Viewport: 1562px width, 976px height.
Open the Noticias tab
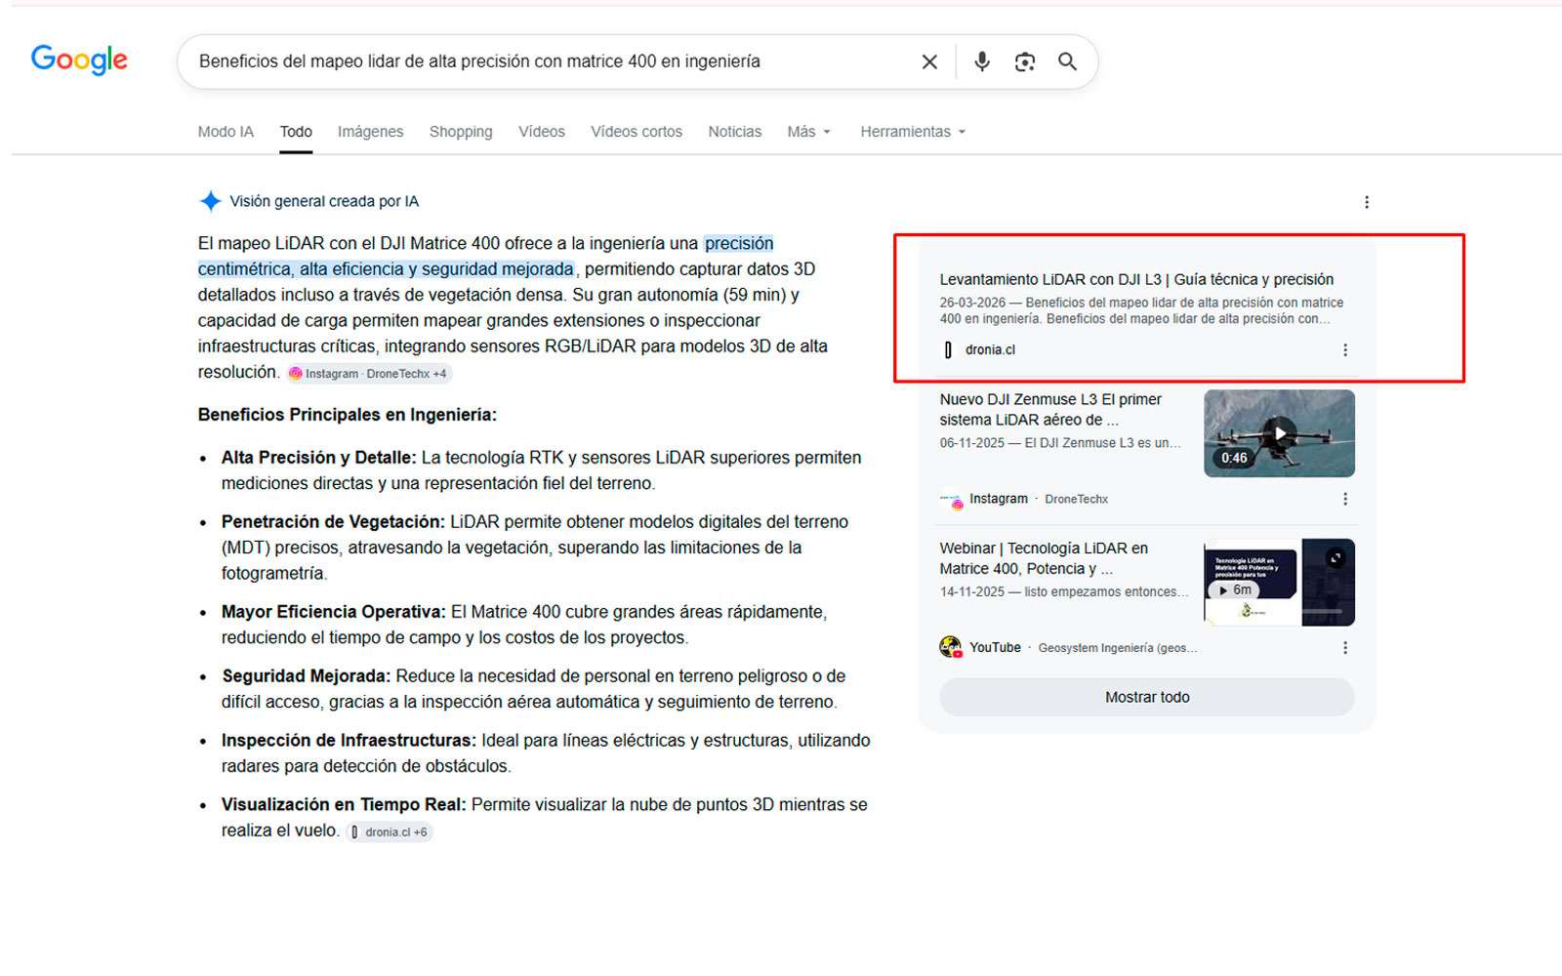pyautogui.click(x=735, y=132)
